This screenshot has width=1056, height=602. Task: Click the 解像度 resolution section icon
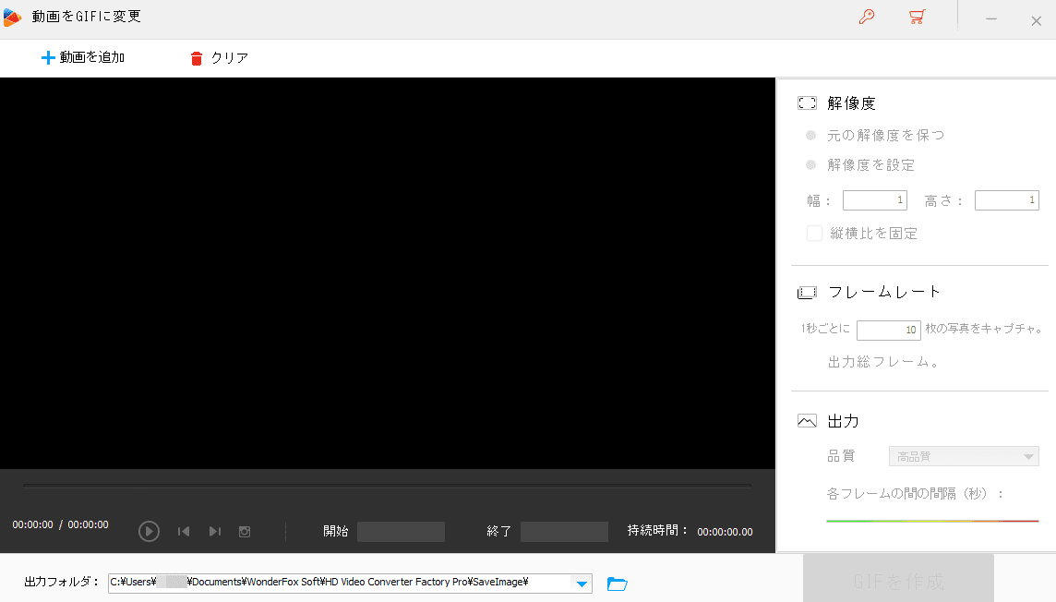click(x=807, y=103)
